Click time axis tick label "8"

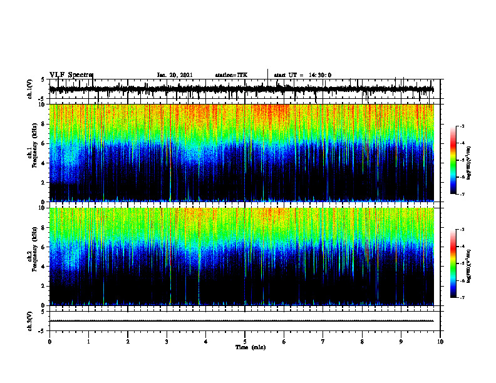362,342
